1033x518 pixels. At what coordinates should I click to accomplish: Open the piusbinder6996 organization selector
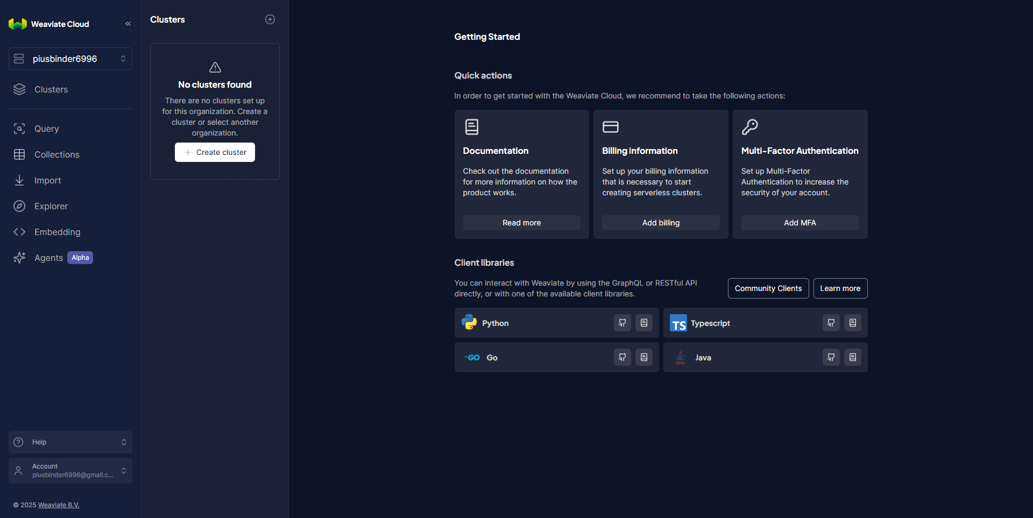point(70,59)
